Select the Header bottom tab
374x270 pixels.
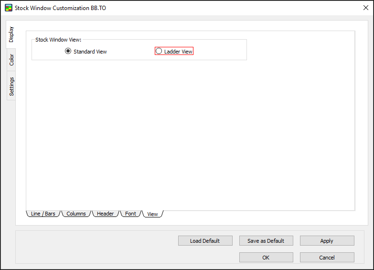(105, 214)
